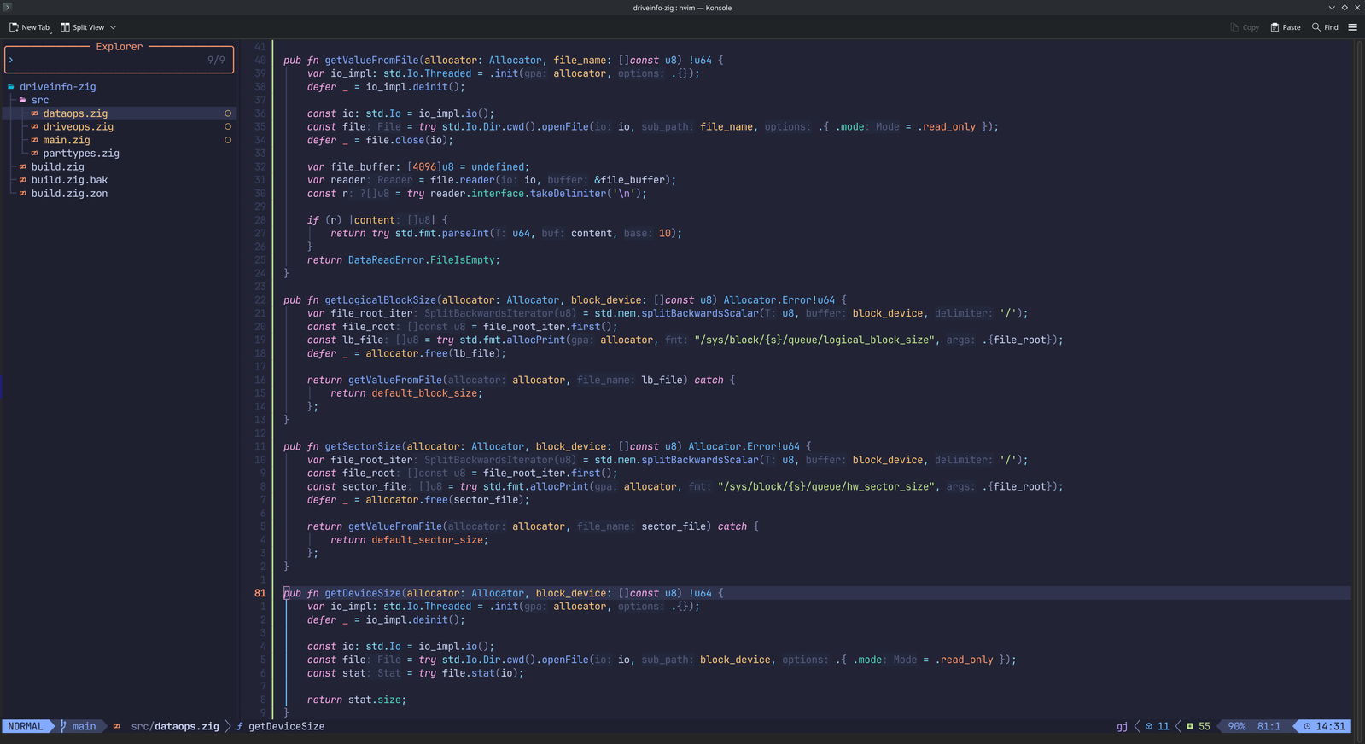Click the Explorer panel title

[x=120, y=47]
